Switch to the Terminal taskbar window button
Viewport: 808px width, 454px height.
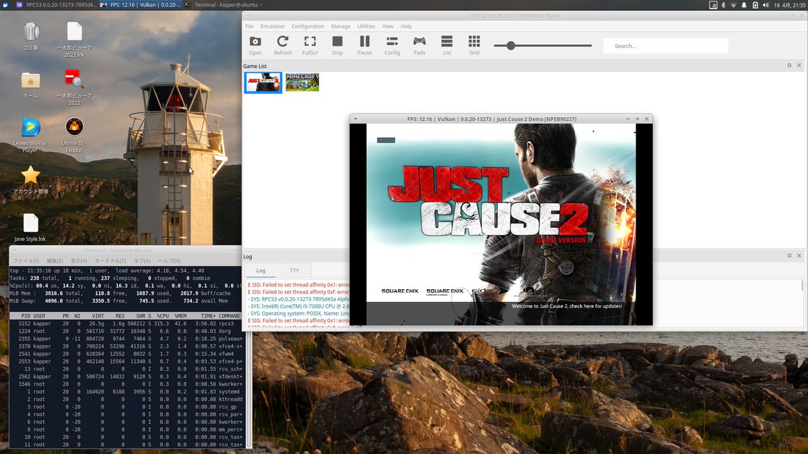click(223, 5)
